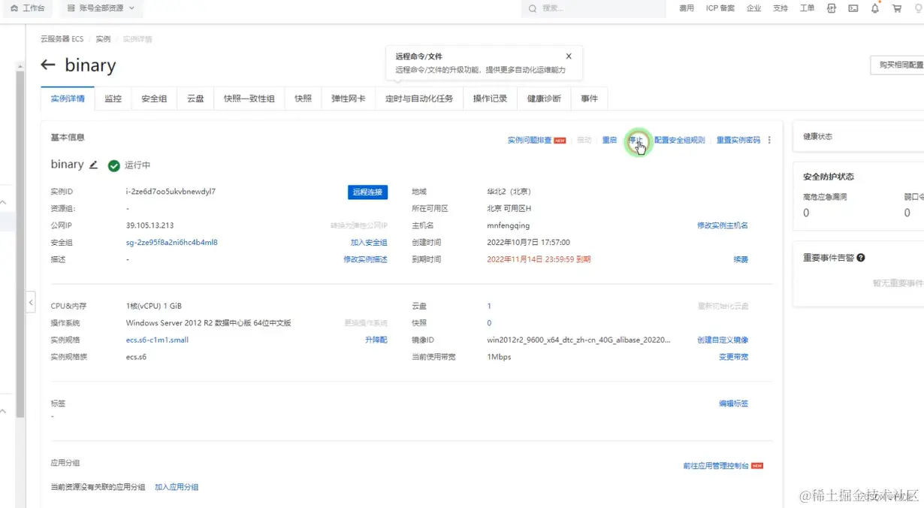Open security group sg-2ze95f8a2ni6hc4b4ml8
The height and width of the screenshot is (508, 924).
point(172,243)
